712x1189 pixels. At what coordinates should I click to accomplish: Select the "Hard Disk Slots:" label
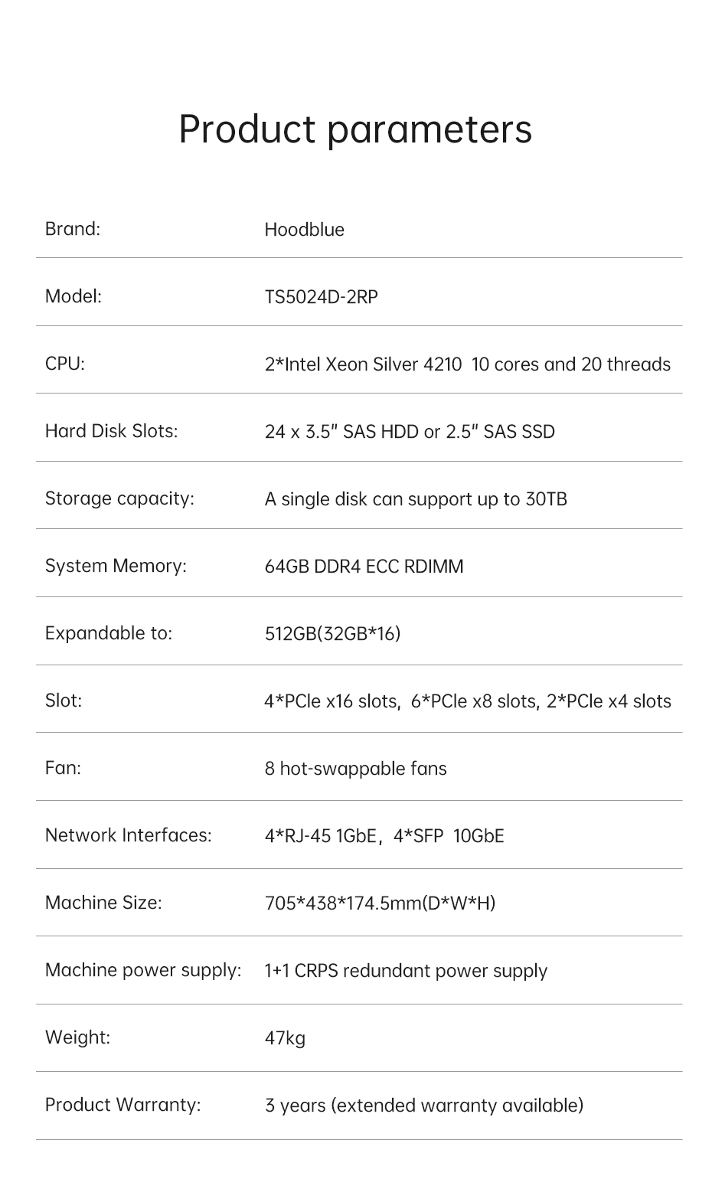tap(111, 431)
